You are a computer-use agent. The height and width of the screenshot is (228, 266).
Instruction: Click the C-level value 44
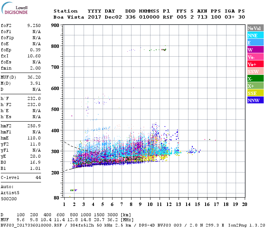(x=38, y=177)
